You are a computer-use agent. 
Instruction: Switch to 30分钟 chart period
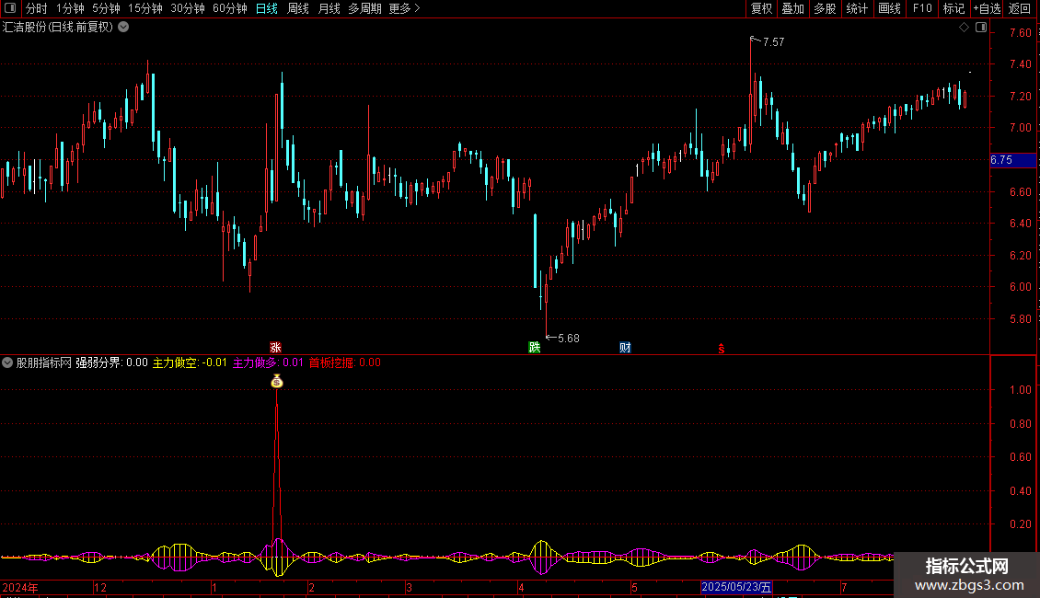coord(188,8)
